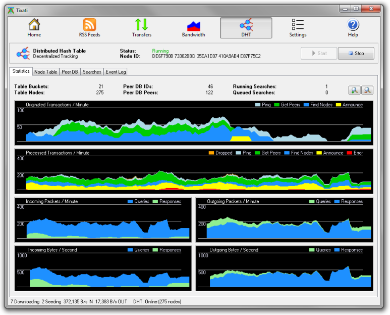
Task: Click the 7 Downloading status bar entry
Action: coord(25,302)
